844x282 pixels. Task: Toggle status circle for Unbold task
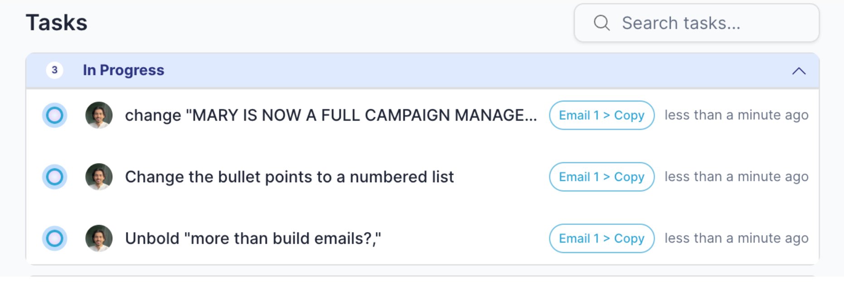[54, 238]
